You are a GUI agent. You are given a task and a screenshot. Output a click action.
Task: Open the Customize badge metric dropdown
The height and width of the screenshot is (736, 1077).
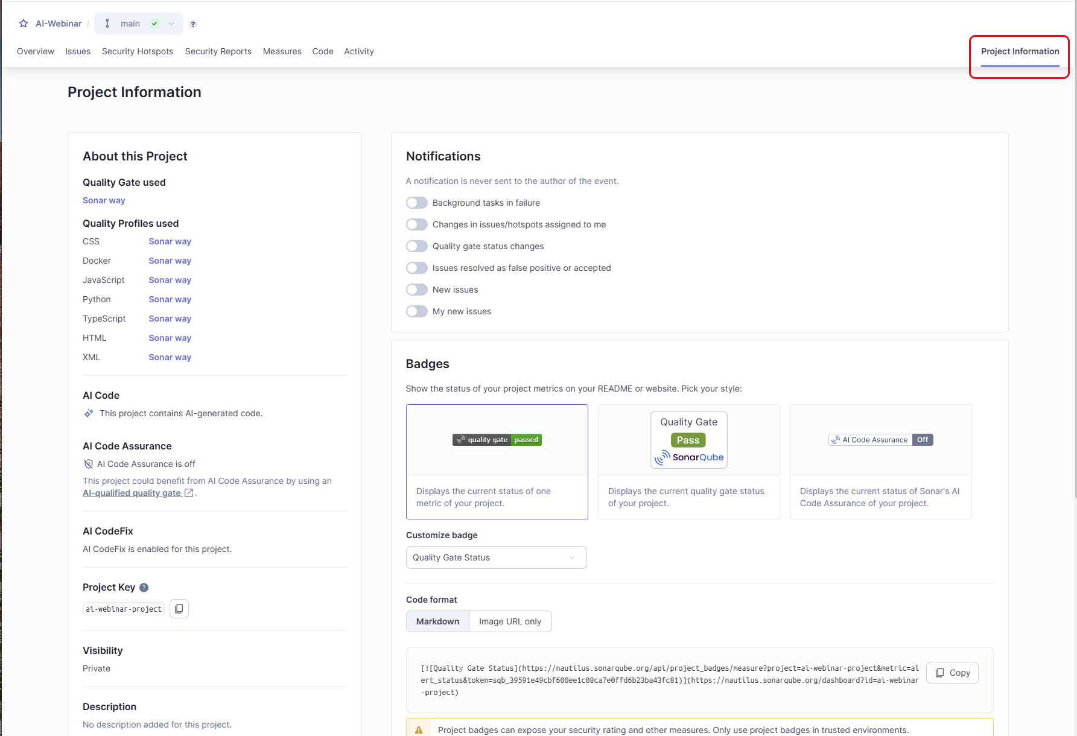point(496,557)
